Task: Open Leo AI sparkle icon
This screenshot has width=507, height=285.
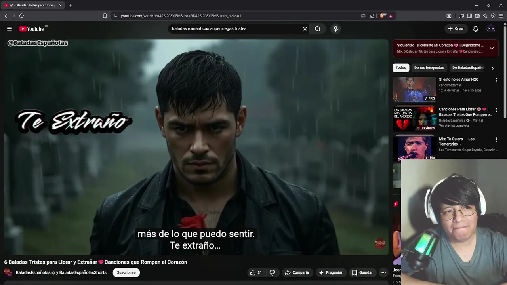Action: pos(485,16)
